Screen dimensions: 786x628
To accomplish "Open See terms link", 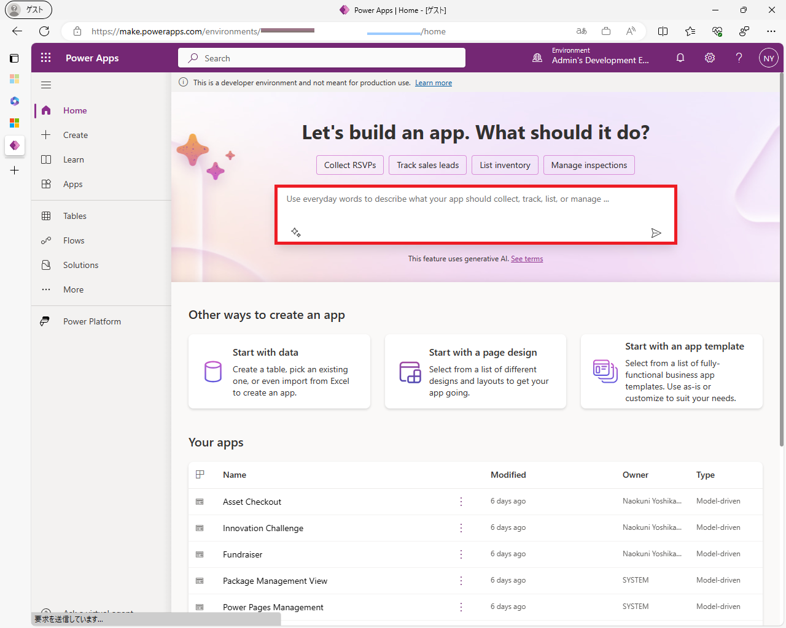I will coord(527,259).
